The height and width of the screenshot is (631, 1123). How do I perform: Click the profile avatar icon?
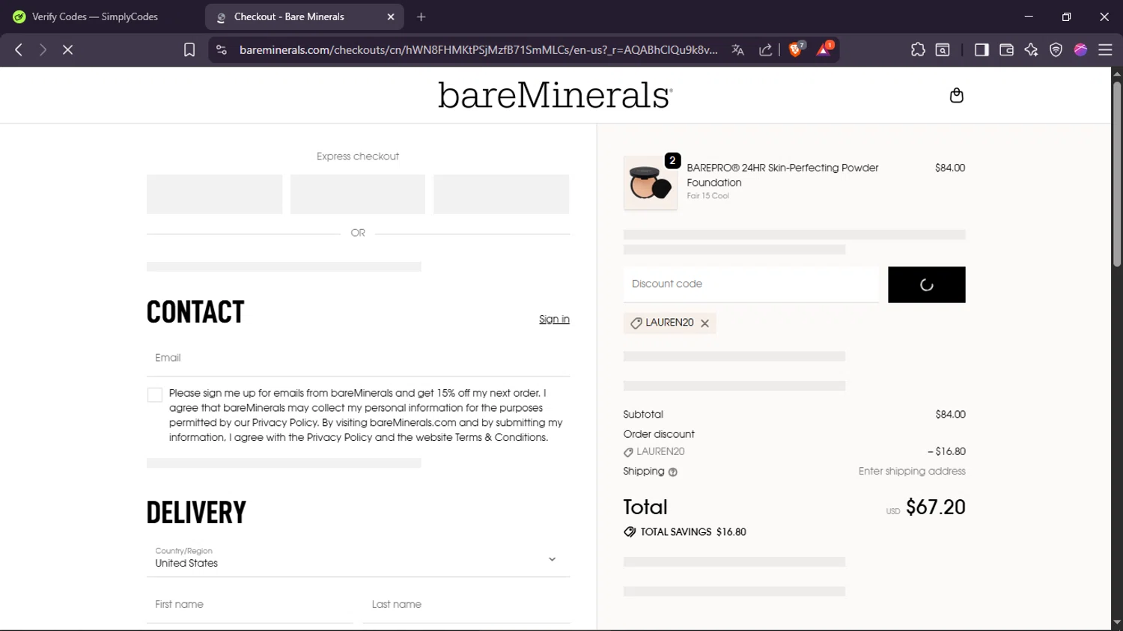click(1080, 49)
